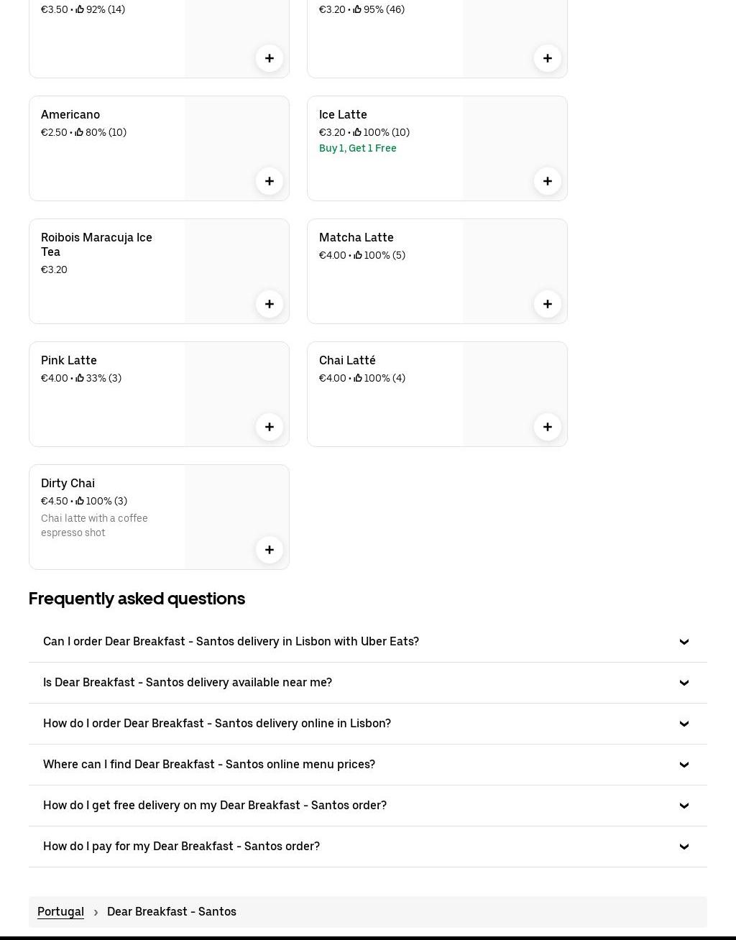Select Dear Breakfast - Santos breadcrumb

[x=172, y=911]
